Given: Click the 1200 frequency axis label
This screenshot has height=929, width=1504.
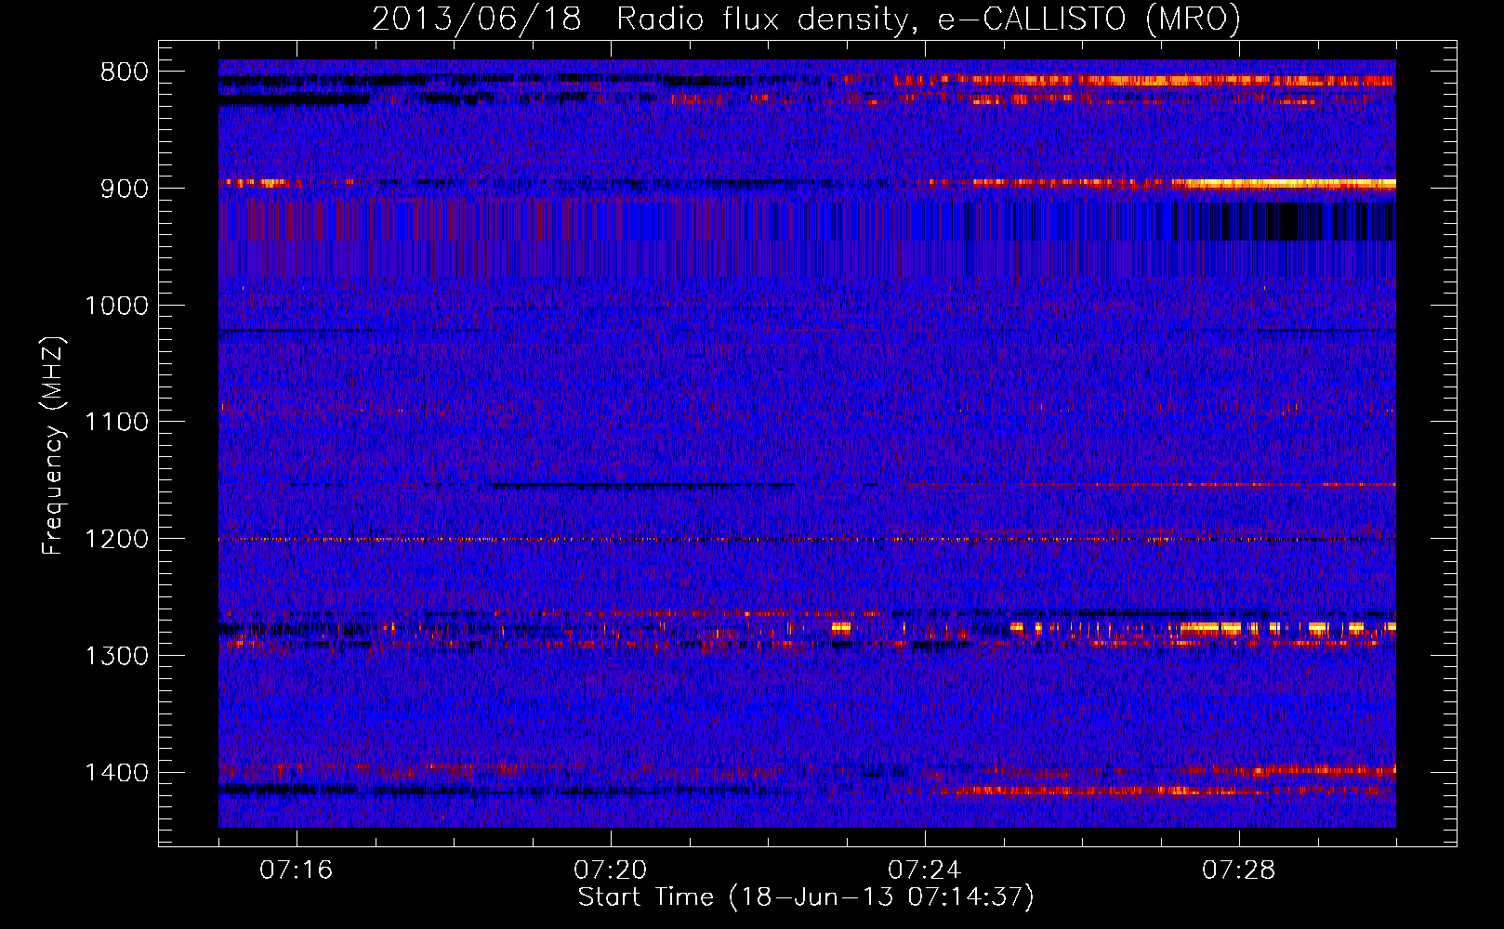Looking at the screenshot, I should 117,540.
